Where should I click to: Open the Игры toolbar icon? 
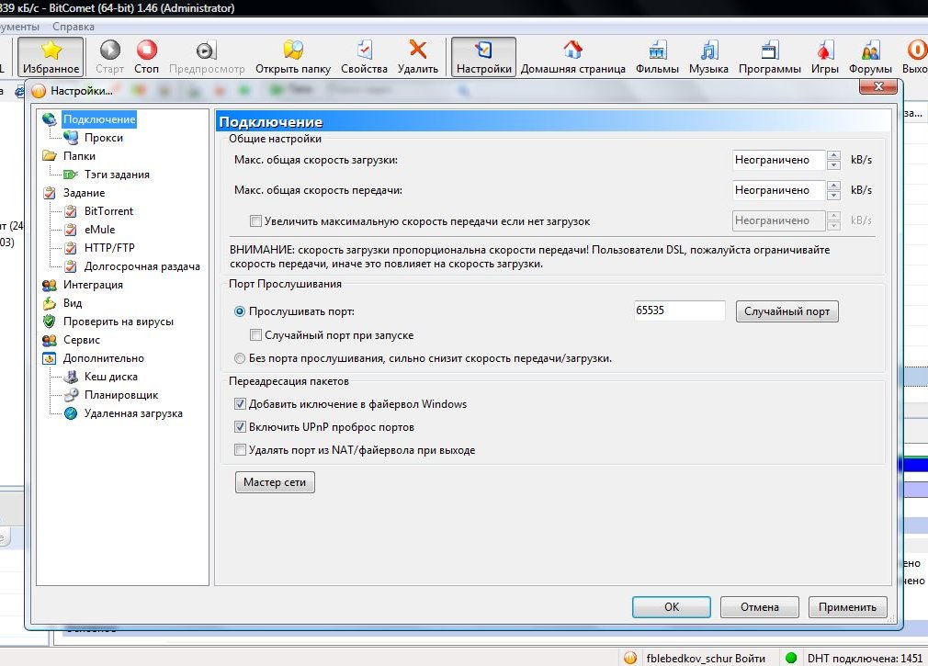point(825,51)
